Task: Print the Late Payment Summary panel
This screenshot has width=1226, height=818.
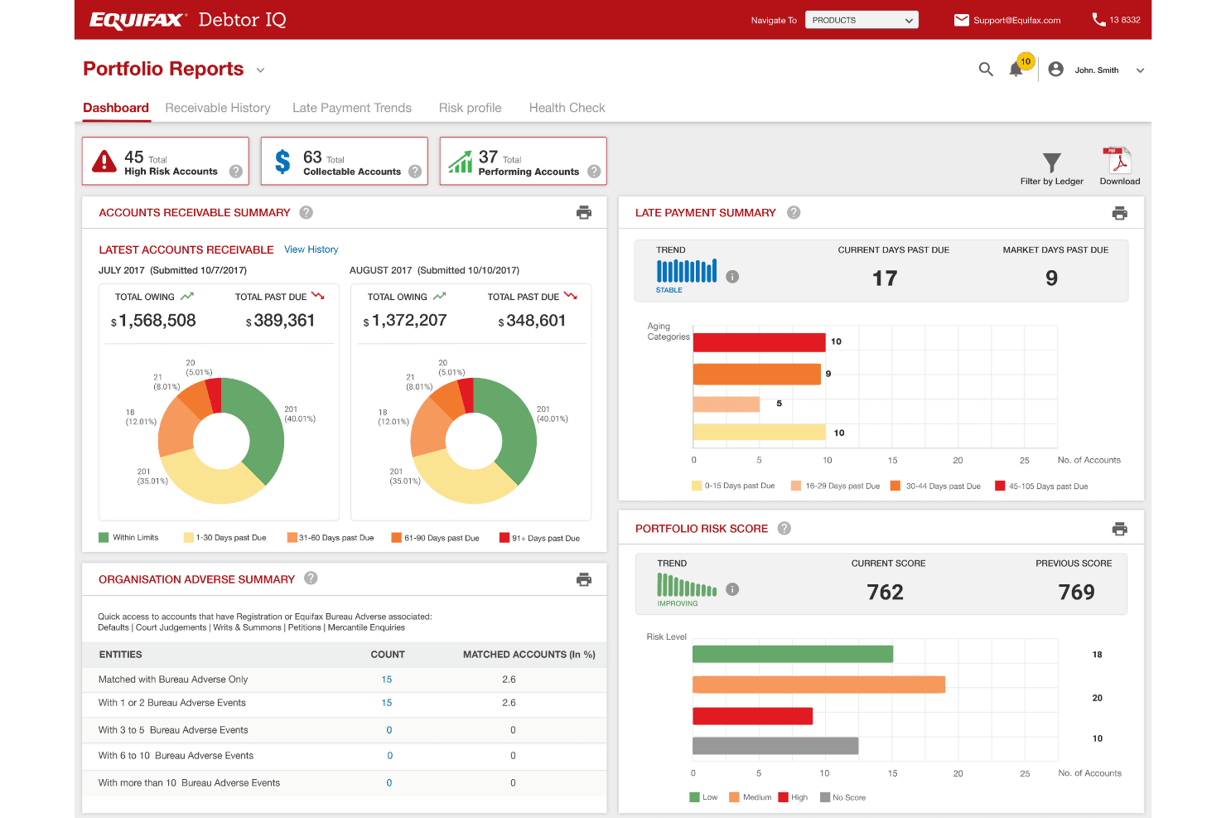Action: [1120, 213]
